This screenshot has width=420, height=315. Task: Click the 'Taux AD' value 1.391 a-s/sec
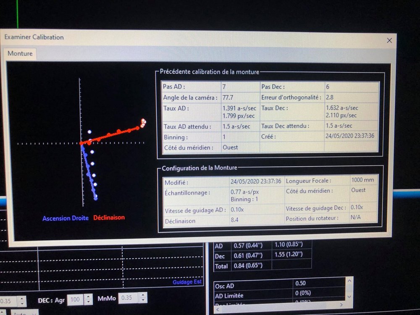click(239, 108)
